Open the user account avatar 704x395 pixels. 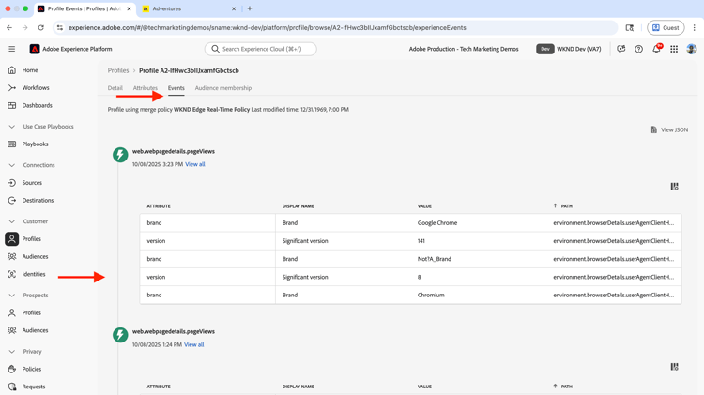[x=692, y=49]
